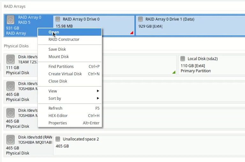Click the Disk /dev/sdd (RAW) disk icon
The height and width of the screenshot is (162, 245).
11,140
